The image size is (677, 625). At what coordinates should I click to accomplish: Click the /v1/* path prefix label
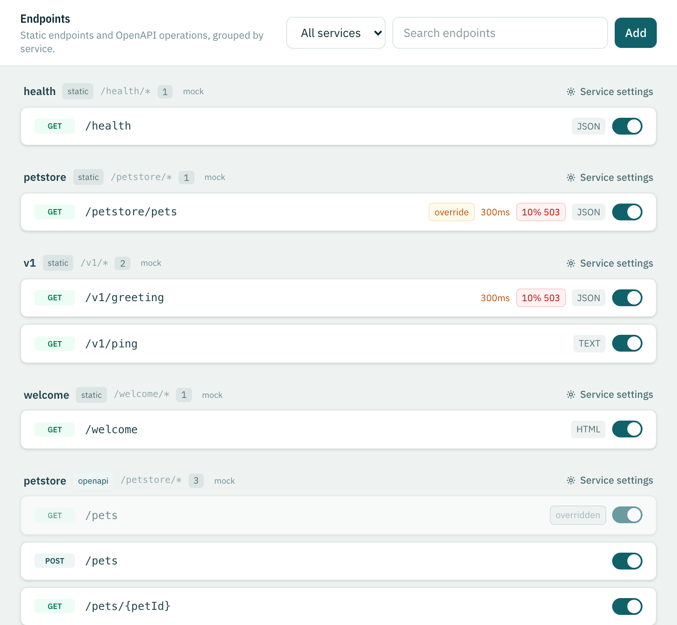(94, 263)
